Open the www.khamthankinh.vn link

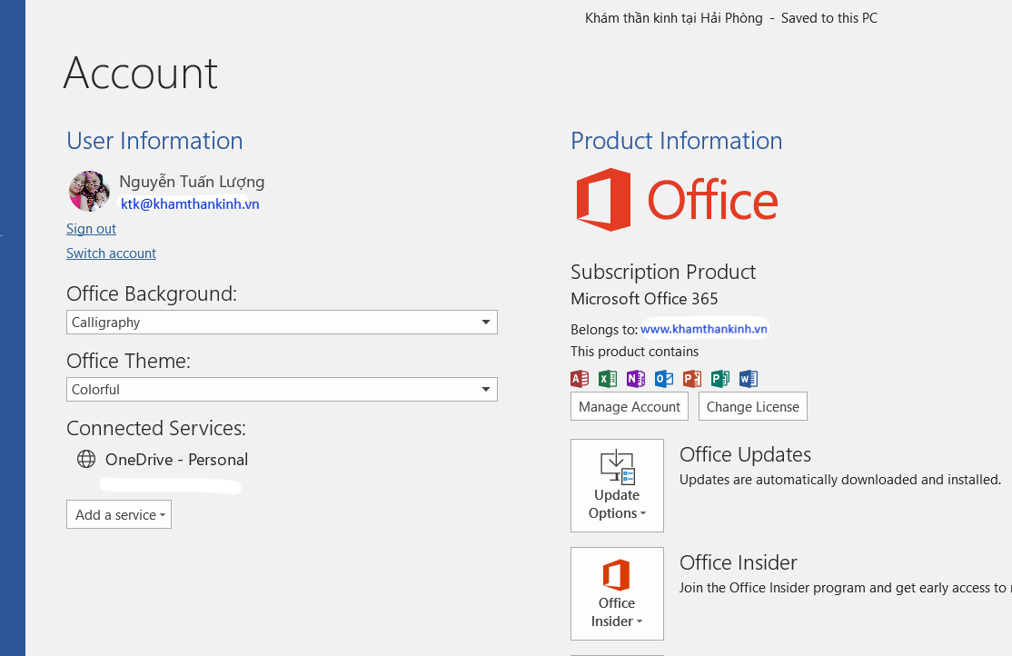pyautogui.click(x=703, y=329)
